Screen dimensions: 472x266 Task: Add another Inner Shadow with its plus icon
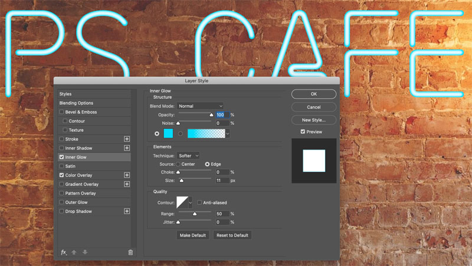click(x=127, y=148)
